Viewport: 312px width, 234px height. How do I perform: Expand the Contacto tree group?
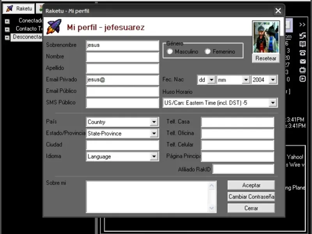(x=7, y=29)
